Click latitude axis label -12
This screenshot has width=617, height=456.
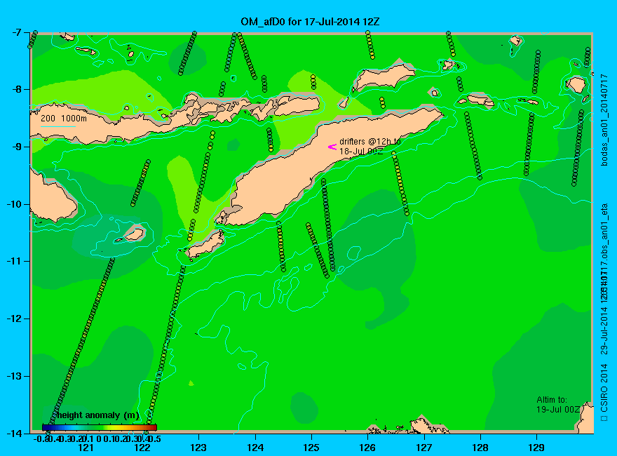(15, 318)
